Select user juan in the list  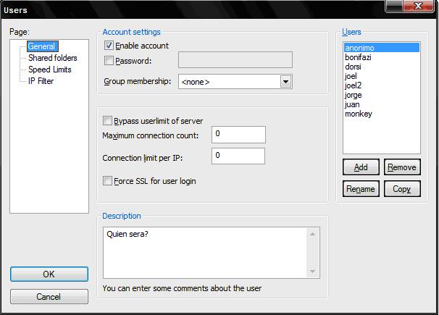[x=382, y=104]
